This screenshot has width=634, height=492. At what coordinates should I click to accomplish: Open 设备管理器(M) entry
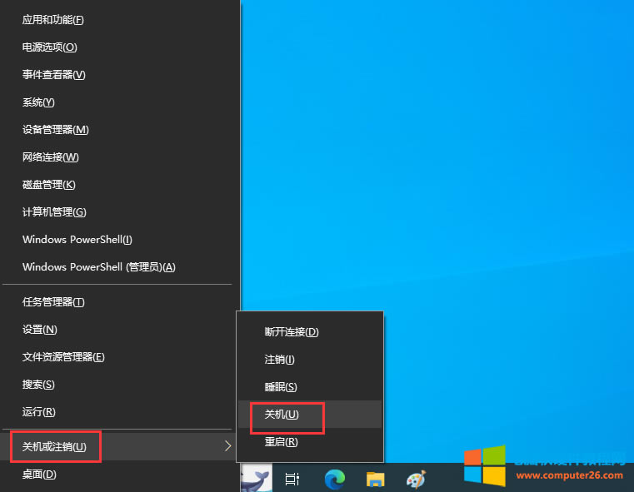click(56, 130)
